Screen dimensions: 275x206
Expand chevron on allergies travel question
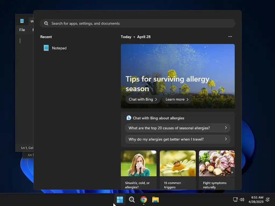tap(226, 139)
